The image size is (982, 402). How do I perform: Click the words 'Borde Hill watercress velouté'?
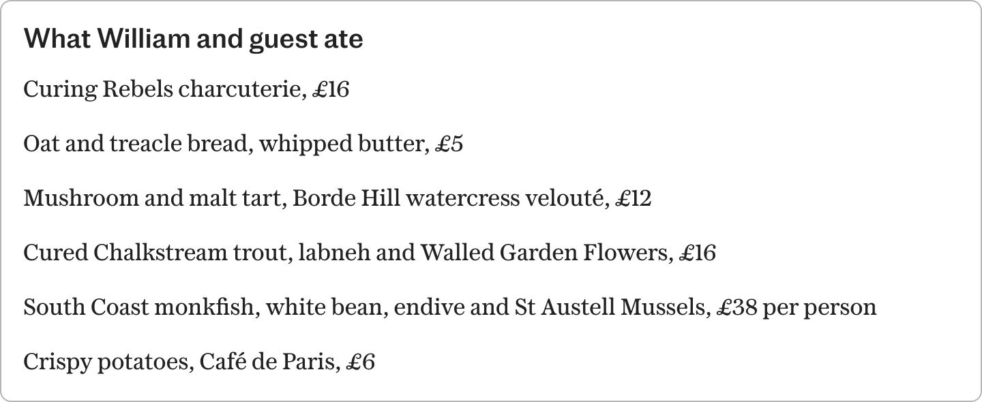coord(451,198)
